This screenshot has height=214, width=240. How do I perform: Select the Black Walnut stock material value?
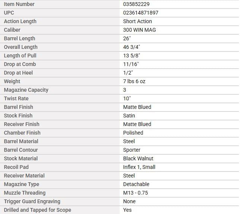pos(138,158)
